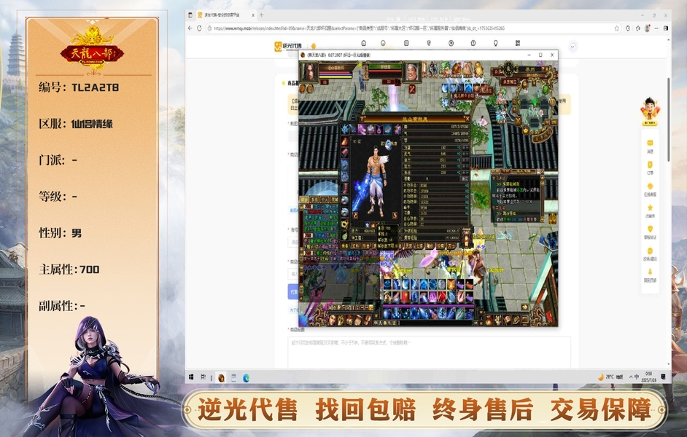This screenshot has height=437, width=687.
Task: Reload the page with the refresh icon
Action: click(x=199, y=28)
